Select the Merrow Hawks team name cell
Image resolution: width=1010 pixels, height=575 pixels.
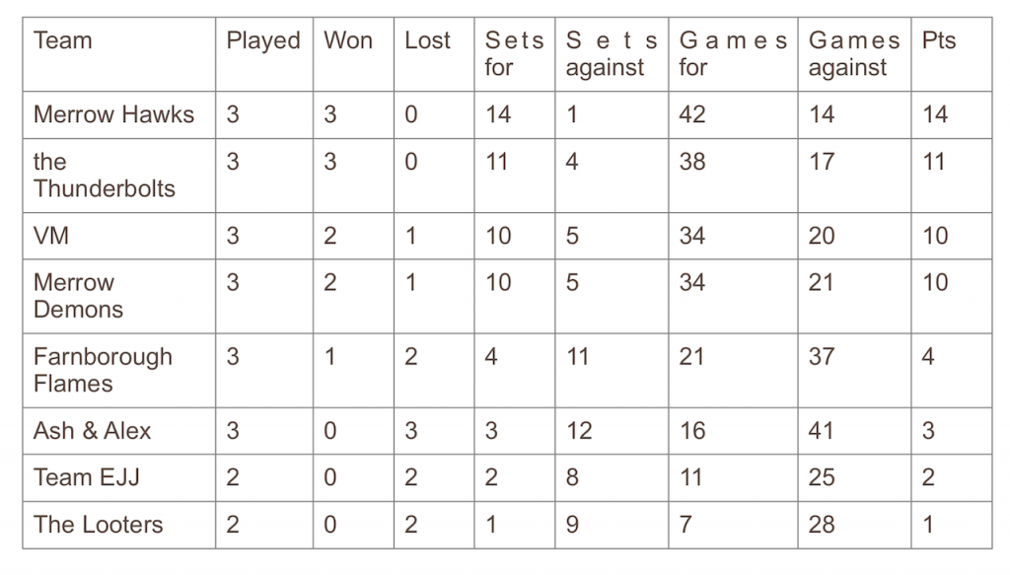point(113,115)
